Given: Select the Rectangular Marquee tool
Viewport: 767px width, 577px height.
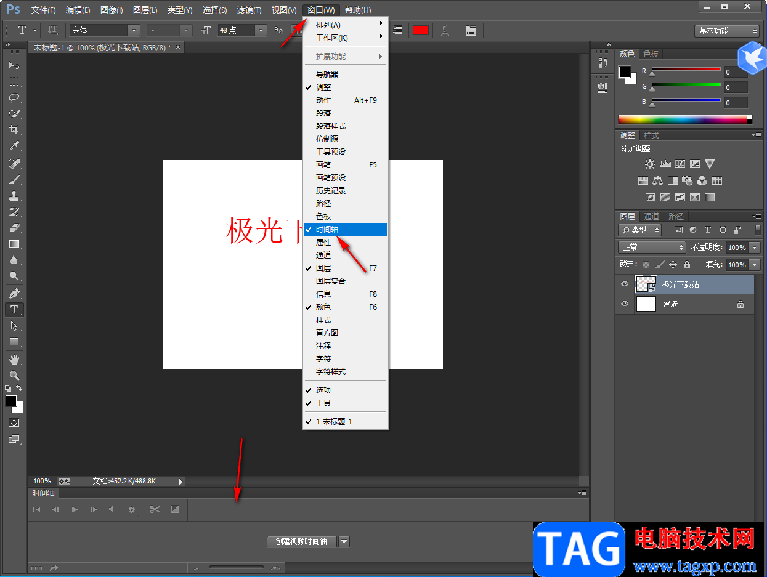Looking at the screenshot, I should click(x=14, y=82).
